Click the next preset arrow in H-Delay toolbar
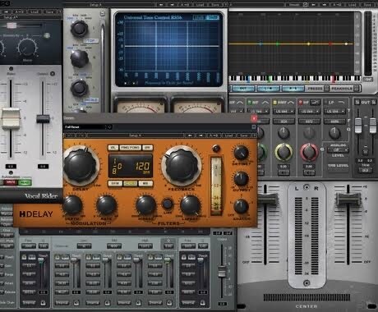The height and width of the screenshot is (312, 378). pyautogui.click(x=201, y=135)
